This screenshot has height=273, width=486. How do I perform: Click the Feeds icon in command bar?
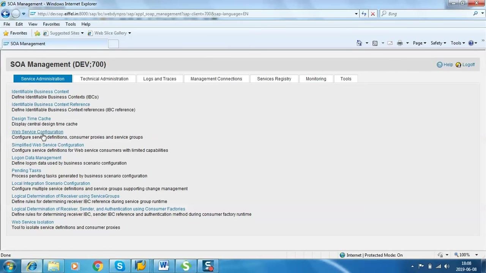tap(375, 43)
